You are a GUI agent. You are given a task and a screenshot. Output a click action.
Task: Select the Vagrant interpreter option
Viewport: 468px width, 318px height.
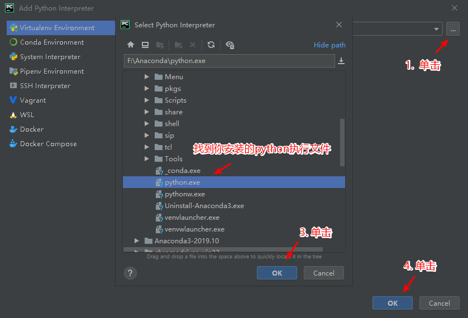(33, 100)
